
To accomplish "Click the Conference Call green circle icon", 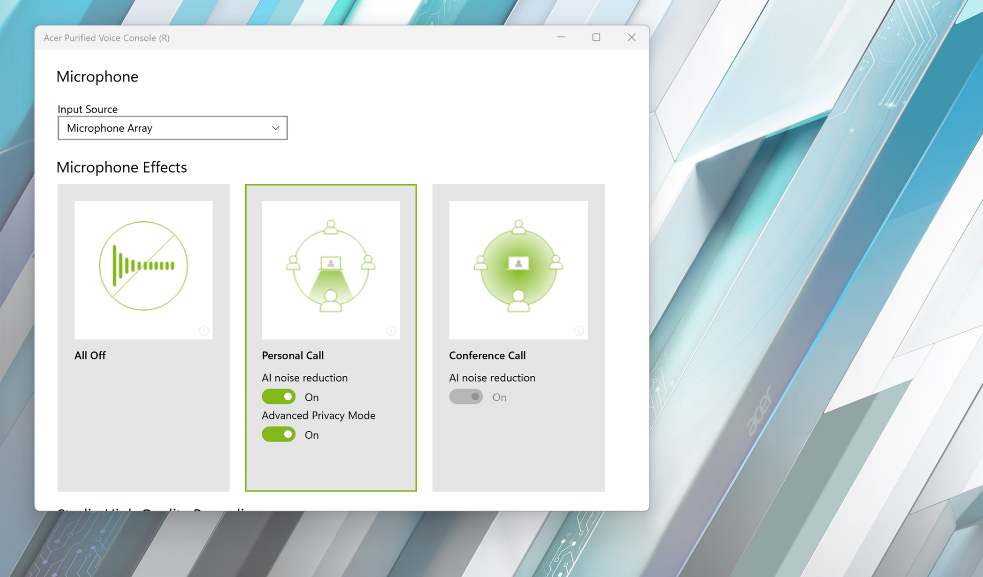I will point(518,266).
